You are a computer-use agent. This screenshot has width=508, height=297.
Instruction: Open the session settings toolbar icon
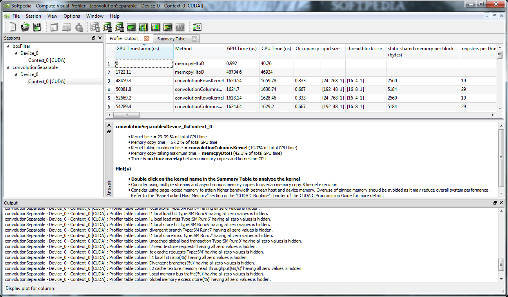point(54,27)
